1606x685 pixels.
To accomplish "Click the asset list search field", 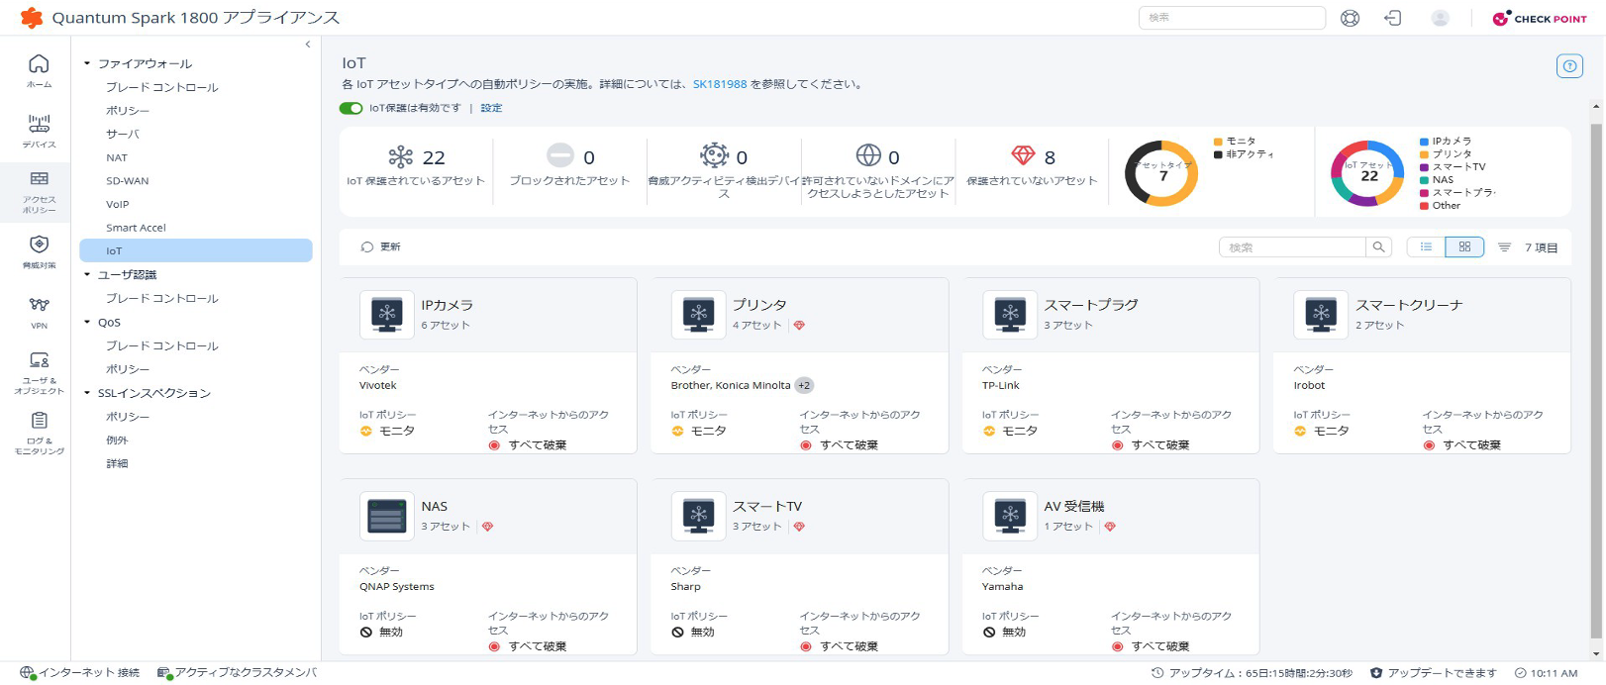I will (x=1292, y=247).
